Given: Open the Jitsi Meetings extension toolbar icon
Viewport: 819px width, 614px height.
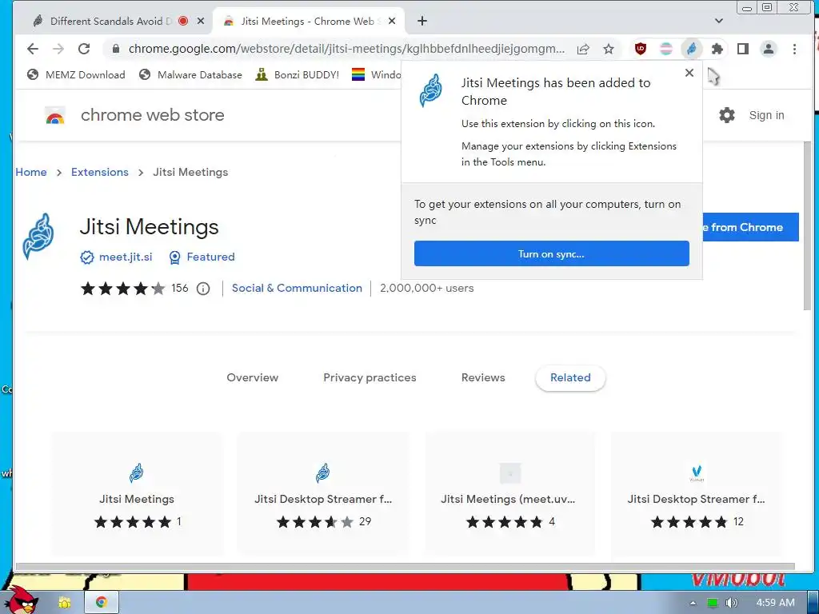Looking at the screenshot, I should [x=692, y=49].
